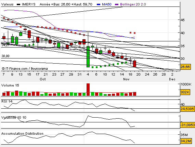Click the yellow -31,0853 volatility tag
195x147 pixels.
[187, 125]
